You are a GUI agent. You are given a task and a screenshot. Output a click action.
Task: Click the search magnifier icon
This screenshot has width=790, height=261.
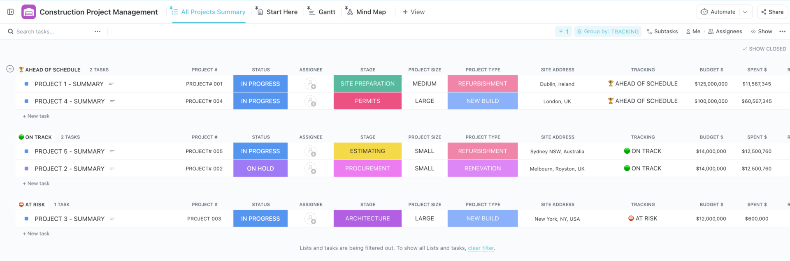(11, 32)
